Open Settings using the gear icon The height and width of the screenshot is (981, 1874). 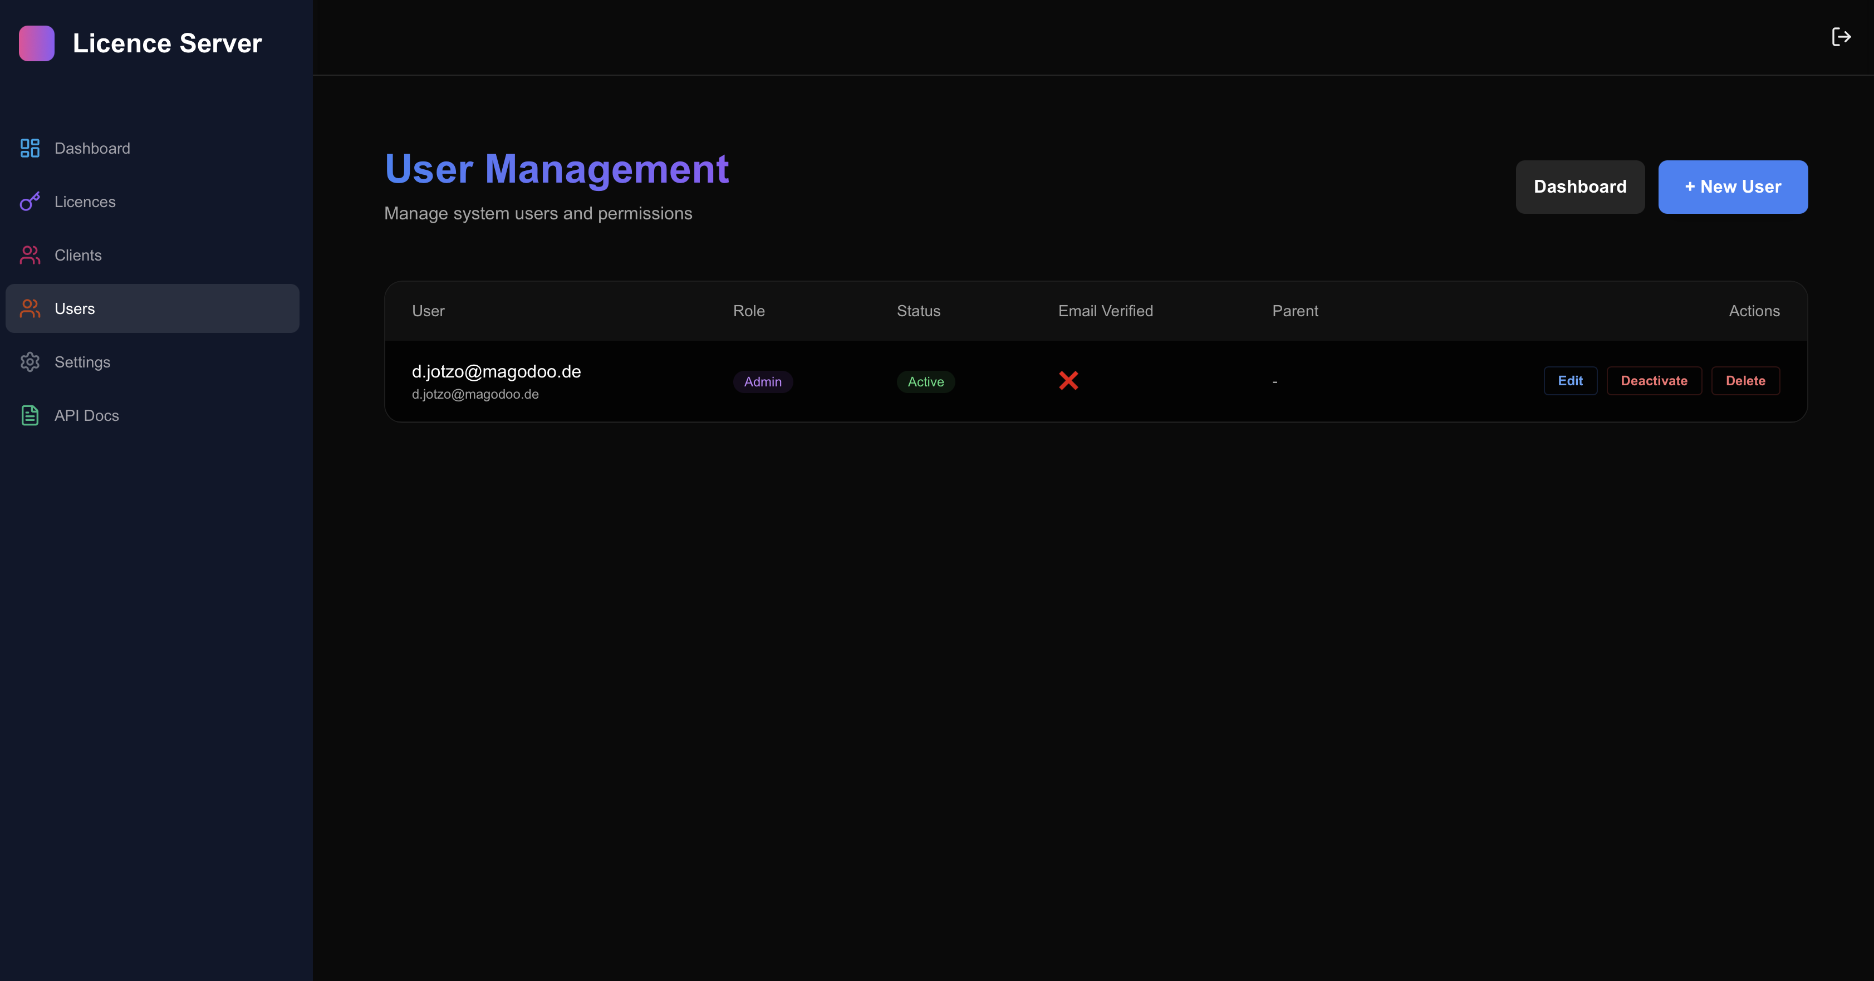(29, 362)
